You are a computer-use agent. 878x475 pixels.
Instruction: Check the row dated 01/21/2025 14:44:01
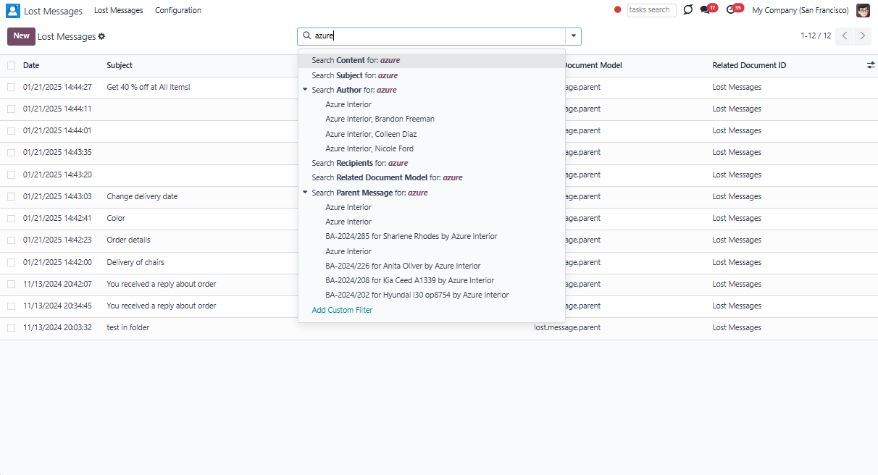[11, 130]
